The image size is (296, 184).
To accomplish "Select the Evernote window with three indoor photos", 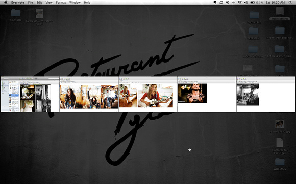I will [89, 94].
